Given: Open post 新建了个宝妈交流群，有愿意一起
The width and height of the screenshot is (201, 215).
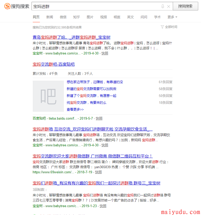Looking at the screenshot, I should coord(91,96).
